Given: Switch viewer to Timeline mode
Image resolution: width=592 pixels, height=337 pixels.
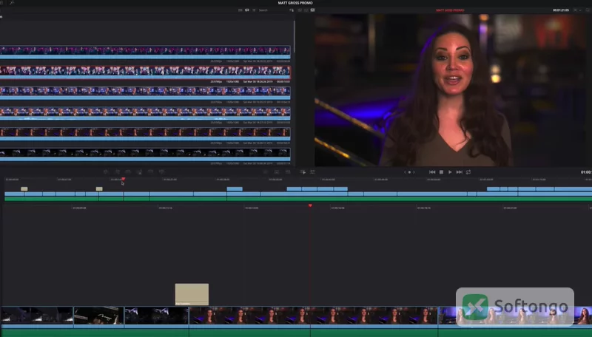Looking at the screenshot, I should (312, 10).
